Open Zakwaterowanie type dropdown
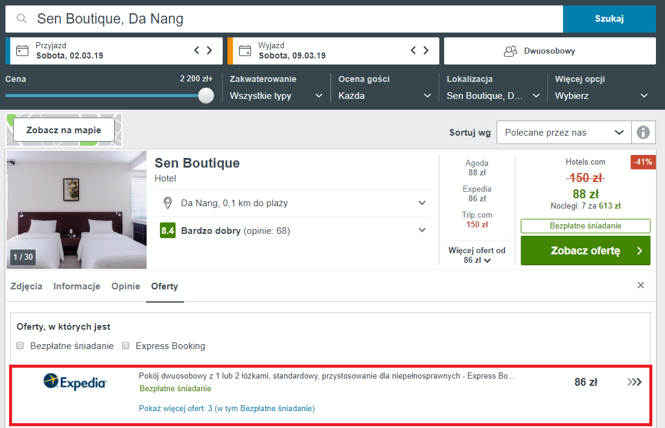Viewport: 665px width, 428px height. pos(276,96)
